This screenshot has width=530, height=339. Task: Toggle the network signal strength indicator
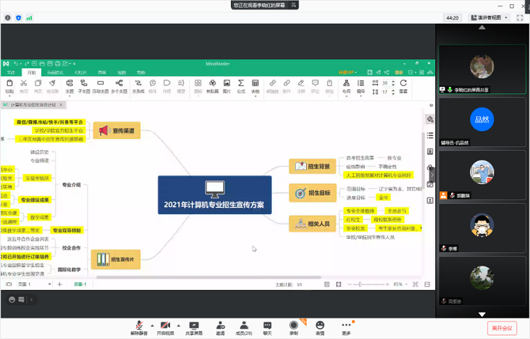pyautogui.click(x=29, y=17)
